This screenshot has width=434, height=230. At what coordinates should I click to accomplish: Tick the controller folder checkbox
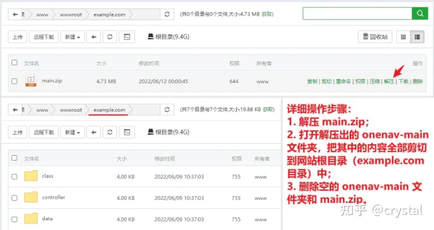click(x=14, y=198)
